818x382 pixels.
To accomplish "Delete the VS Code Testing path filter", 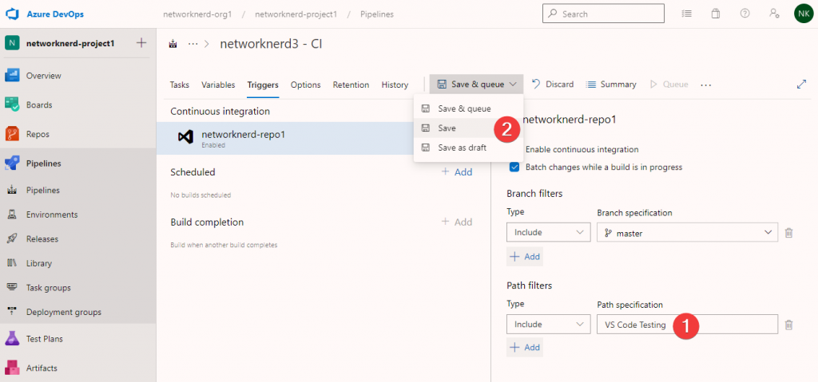I will click(788, 325).
